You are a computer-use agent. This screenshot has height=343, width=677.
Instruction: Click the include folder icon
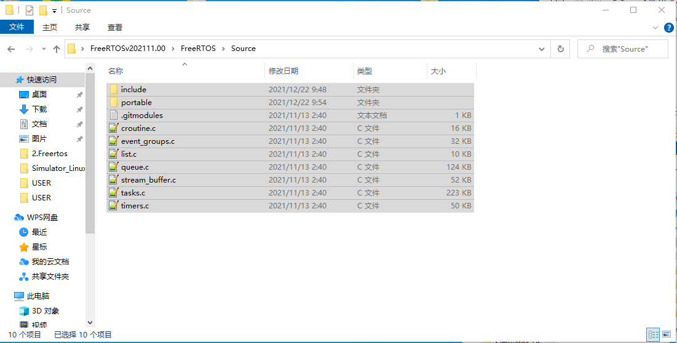pos(114,89)
